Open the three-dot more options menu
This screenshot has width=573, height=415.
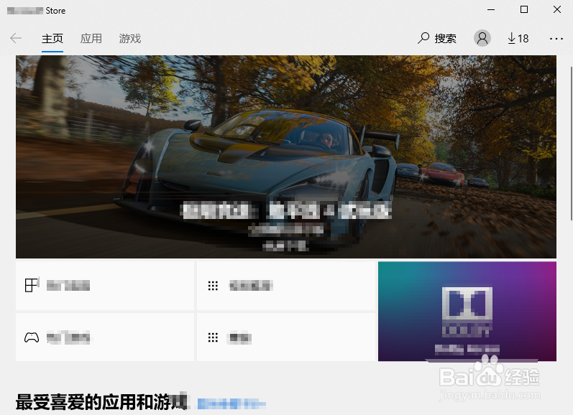pos(556,38)
